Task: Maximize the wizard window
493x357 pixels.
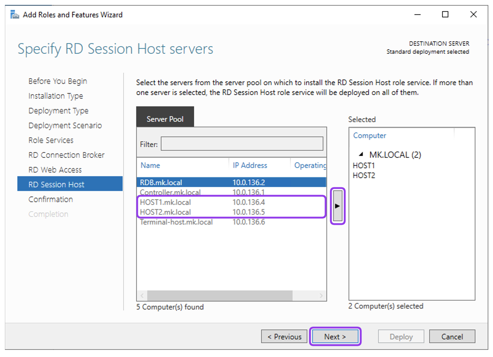Action: click(445, 14)
